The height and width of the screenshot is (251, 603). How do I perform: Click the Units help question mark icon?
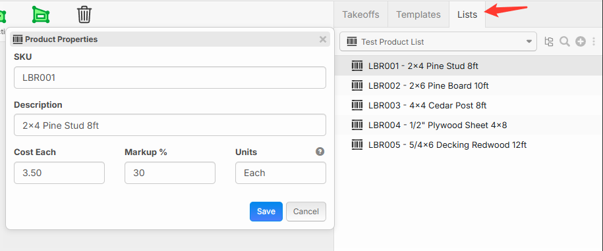click(x=320, y=152)
